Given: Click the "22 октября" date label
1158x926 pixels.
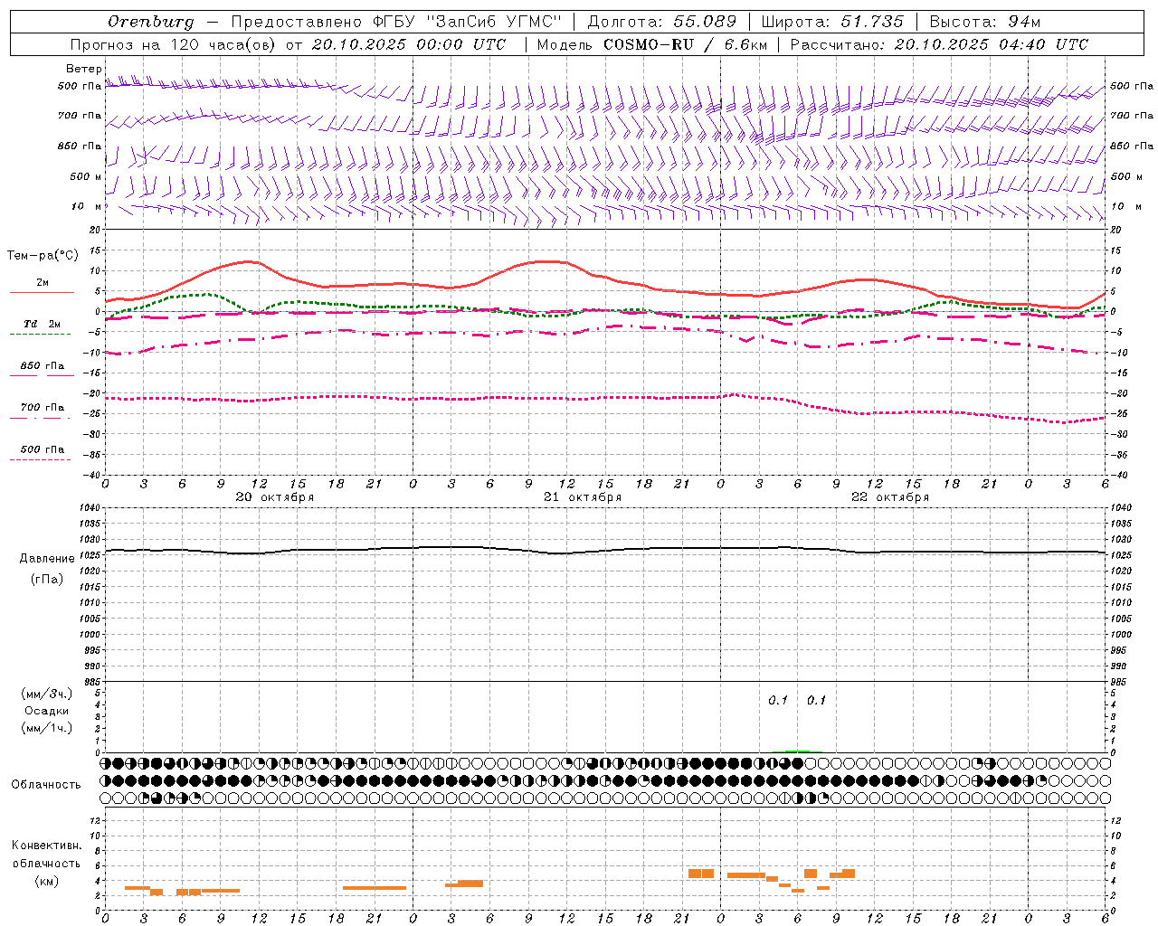Looking at the screenshot, I should tap(889, 497).
